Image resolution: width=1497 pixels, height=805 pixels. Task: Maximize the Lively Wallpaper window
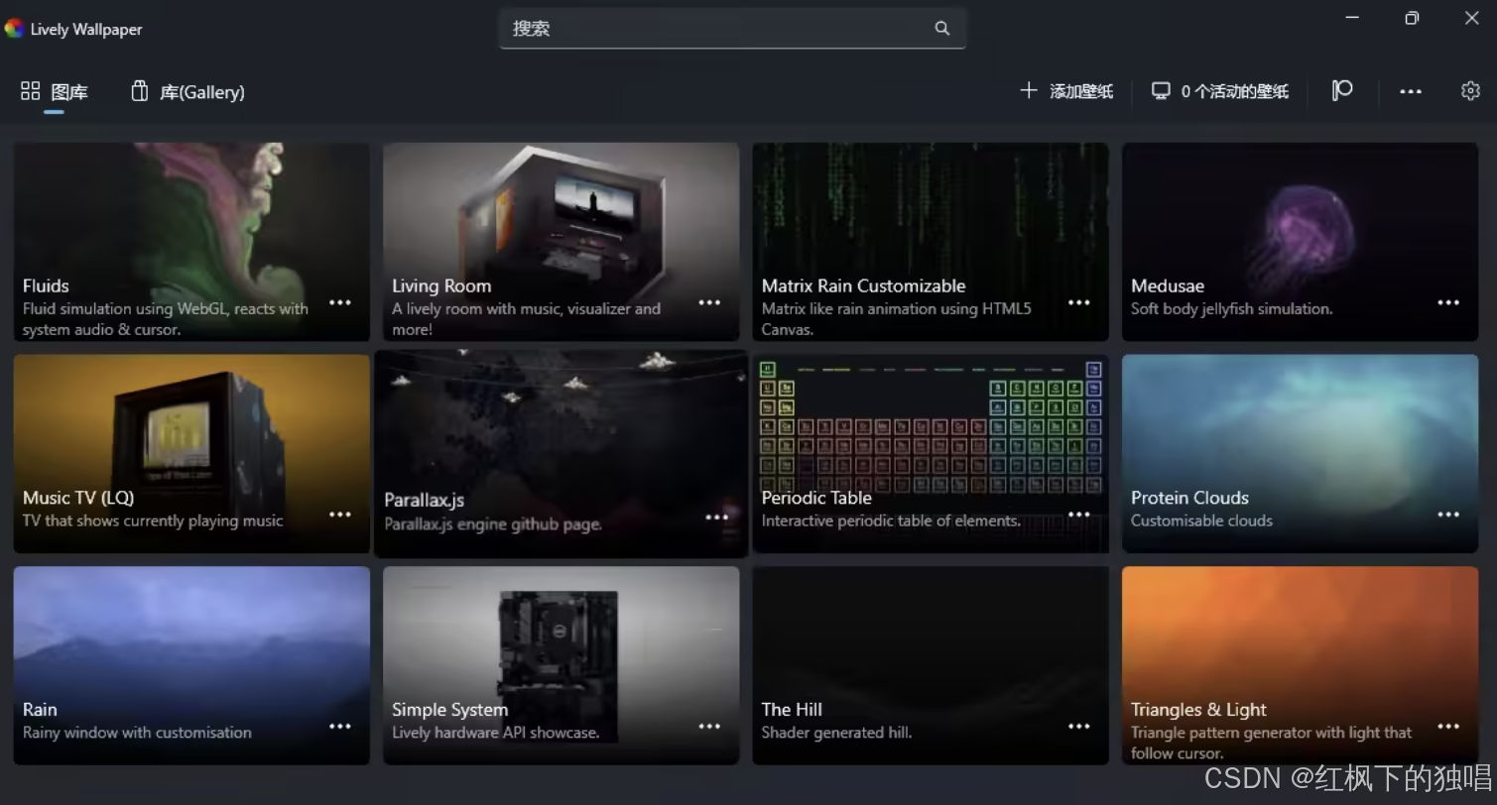point(1412,18)
